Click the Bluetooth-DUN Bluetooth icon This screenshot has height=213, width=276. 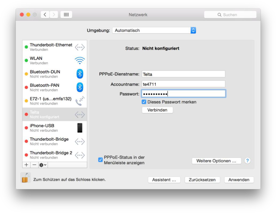[80, 74]
